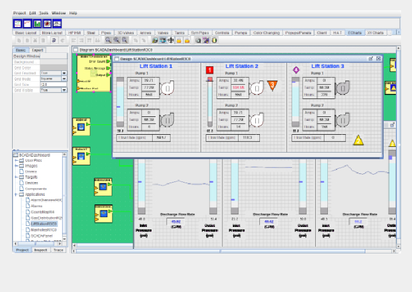
Task: Click the Lift Station 2 title text
Action: coord(242,66)
